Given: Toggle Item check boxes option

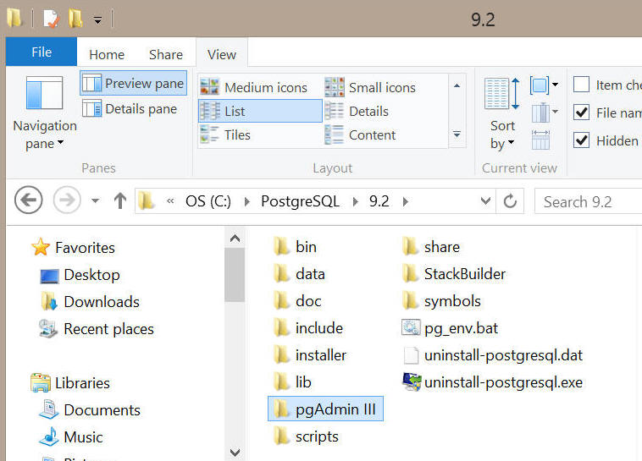Looking at the screenshot, I should pyautogui.click(x=581, y=85).
